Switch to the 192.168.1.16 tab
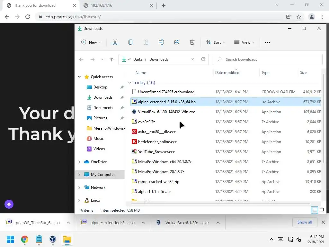 click(118, 5)
